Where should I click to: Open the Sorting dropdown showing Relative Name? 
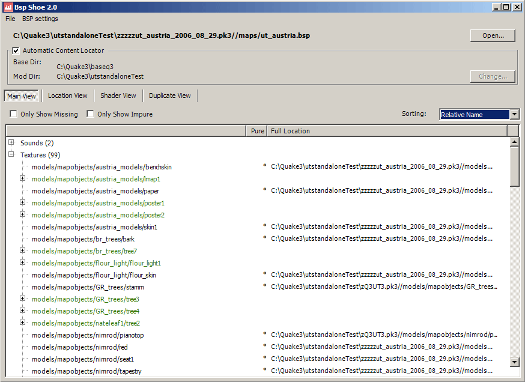coord(514,114)
